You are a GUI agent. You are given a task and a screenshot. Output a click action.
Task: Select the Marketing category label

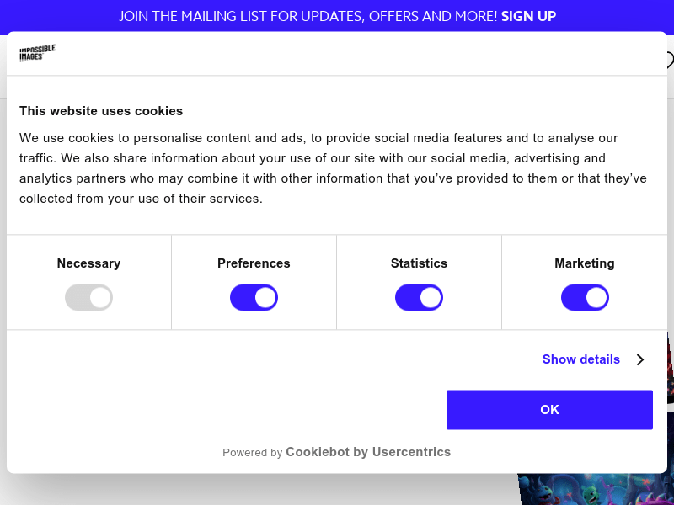[x=585, y=263]
